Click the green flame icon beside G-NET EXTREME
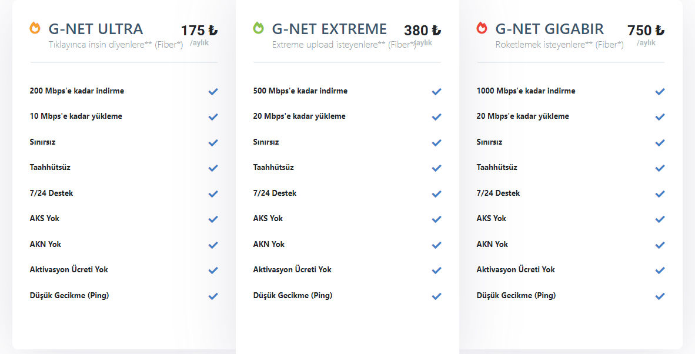 pos(258,28)
